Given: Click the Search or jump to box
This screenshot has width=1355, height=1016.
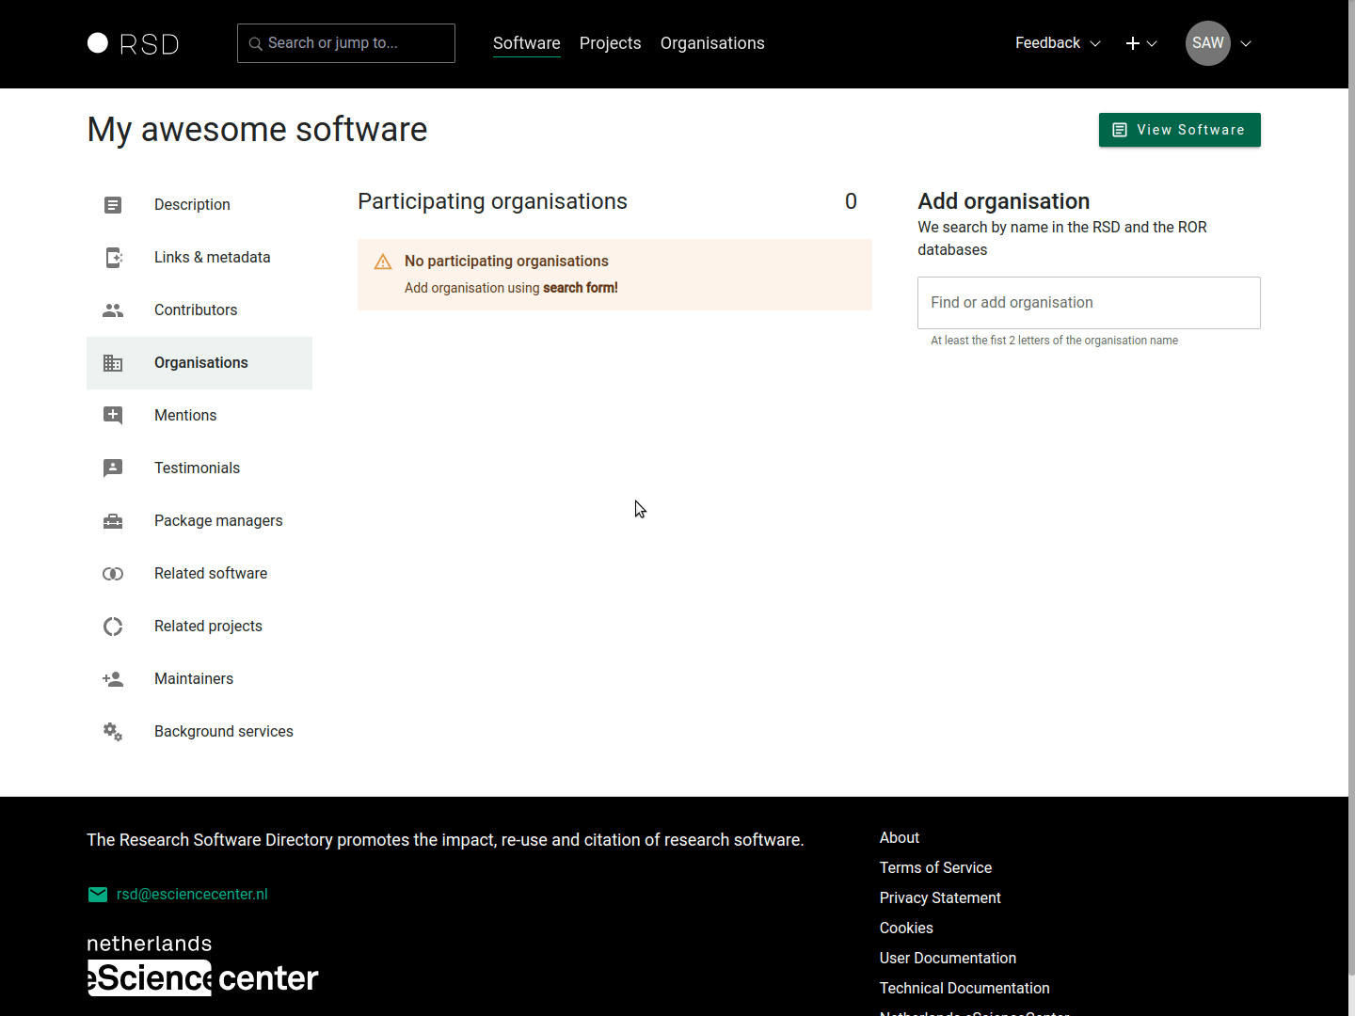Looking at the screenshot, I should coord(346,43).
